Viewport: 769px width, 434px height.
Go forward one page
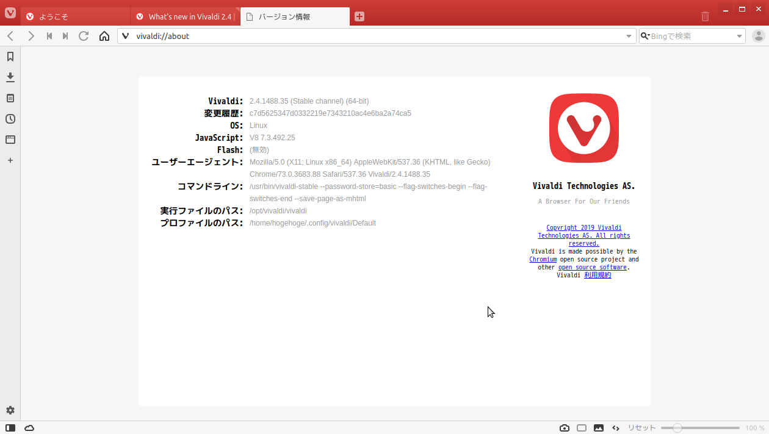[x=31, y=36]
